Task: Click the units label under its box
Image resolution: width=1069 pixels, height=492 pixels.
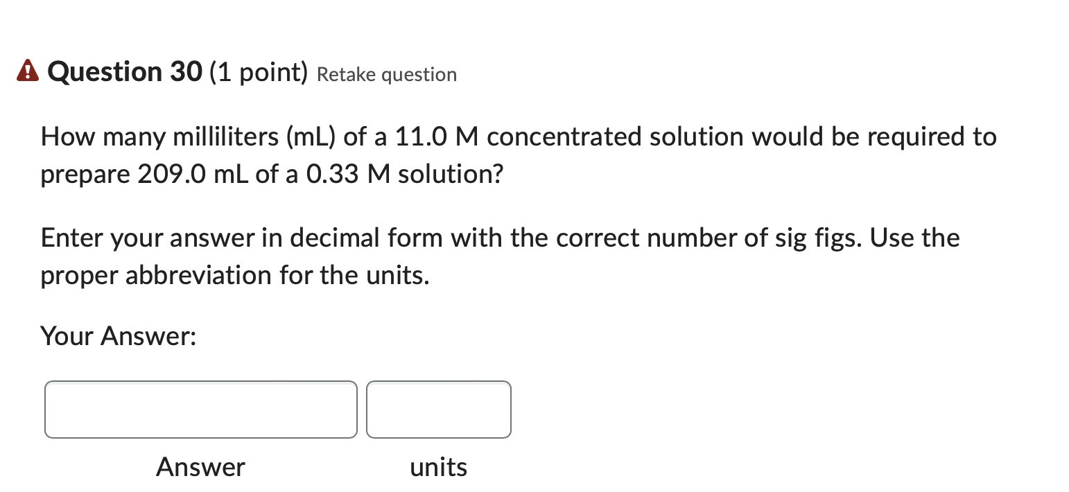Action: (438, 466)
